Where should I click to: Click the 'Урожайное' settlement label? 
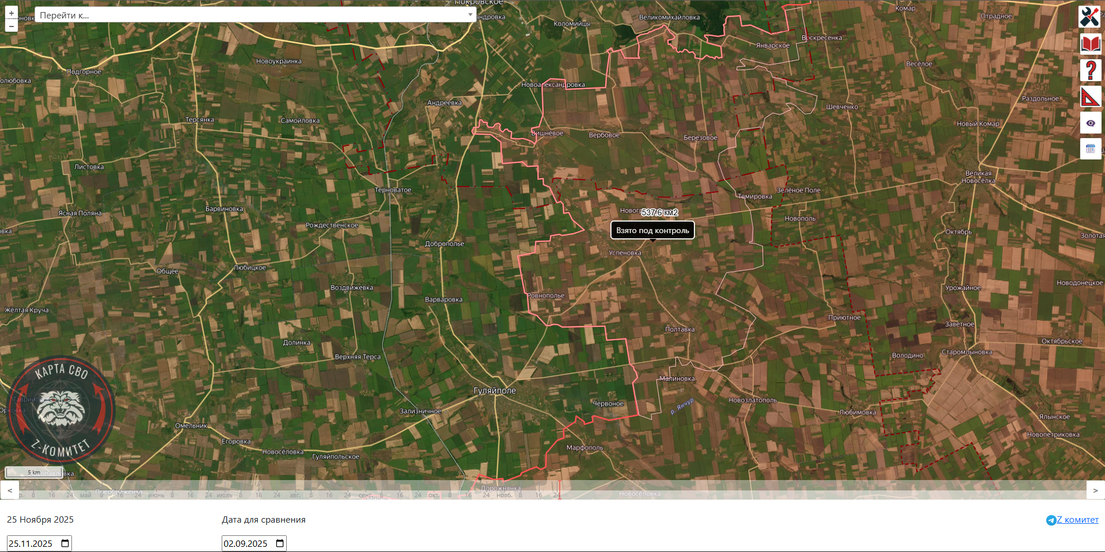pos(963,288)
